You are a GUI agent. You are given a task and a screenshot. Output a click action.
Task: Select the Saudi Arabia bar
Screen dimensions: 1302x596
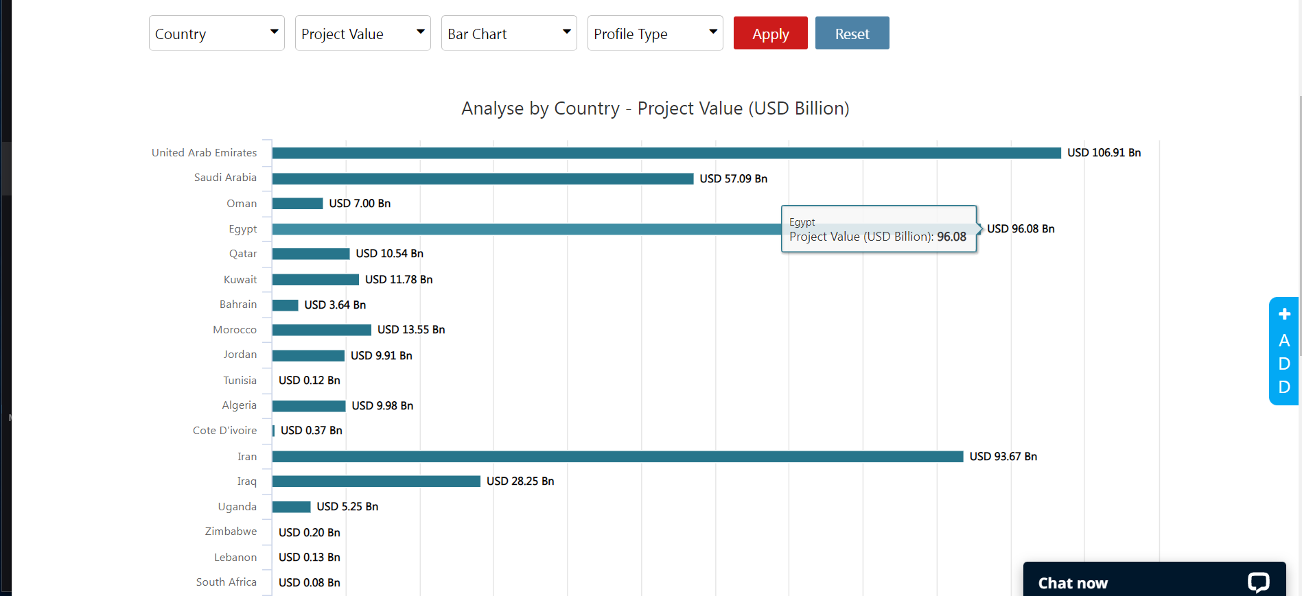483,178
